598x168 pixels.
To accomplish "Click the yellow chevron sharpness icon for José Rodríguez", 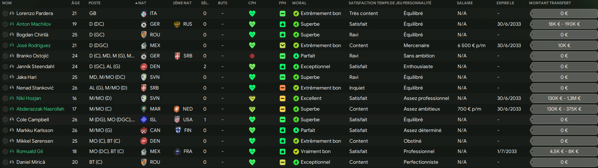I will point(283,45).
